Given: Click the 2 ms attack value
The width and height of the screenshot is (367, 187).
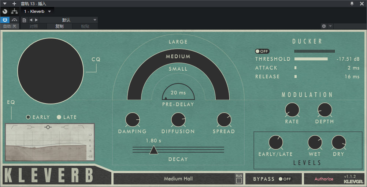Looking at the screenshot, I should pyautogui.click(x=353, y=68).
